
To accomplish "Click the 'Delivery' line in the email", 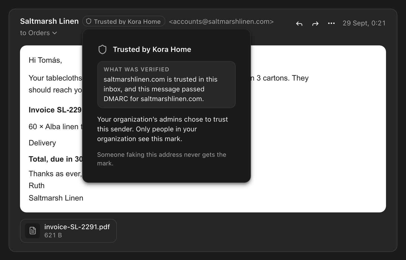I will click(x=42, y=143).
